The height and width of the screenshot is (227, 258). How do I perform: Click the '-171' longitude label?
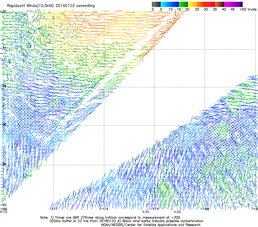point(154,209)
